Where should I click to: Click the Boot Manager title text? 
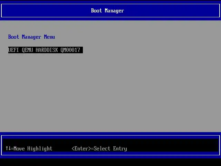(107, 11)
